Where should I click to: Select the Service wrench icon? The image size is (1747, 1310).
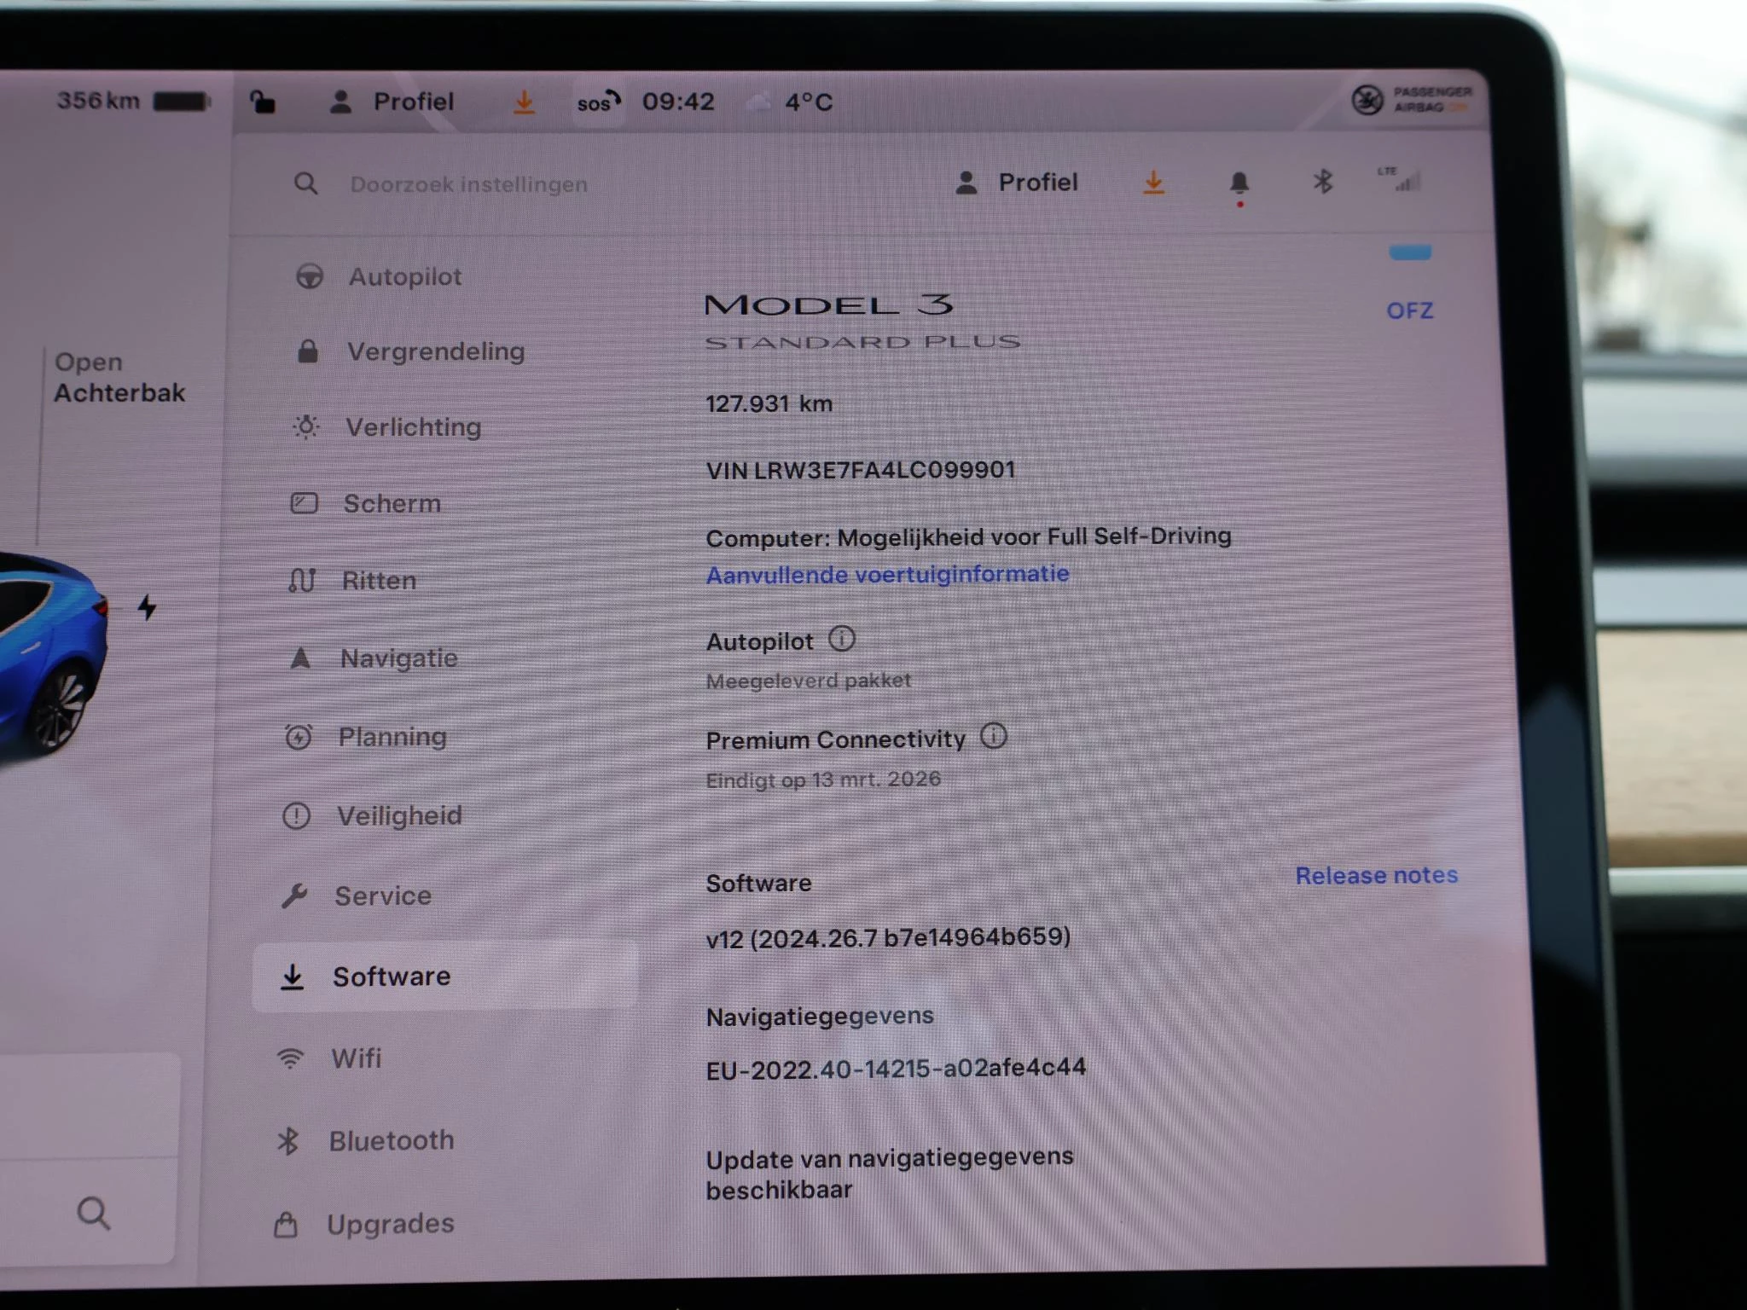[294, 896]
